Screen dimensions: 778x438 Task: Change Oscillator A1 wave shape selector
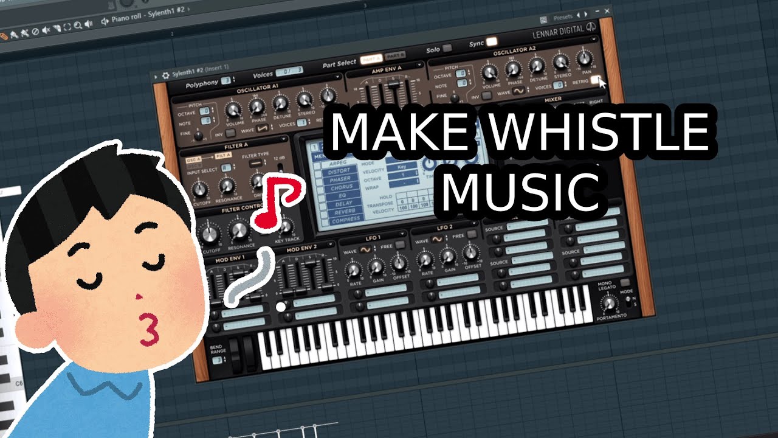(263, 128)
